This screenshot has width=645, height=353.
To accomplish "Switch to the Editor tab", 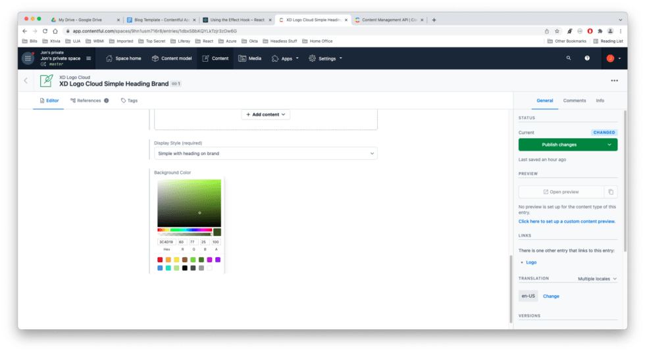I will pyautogui.click(x=49, y=101).
